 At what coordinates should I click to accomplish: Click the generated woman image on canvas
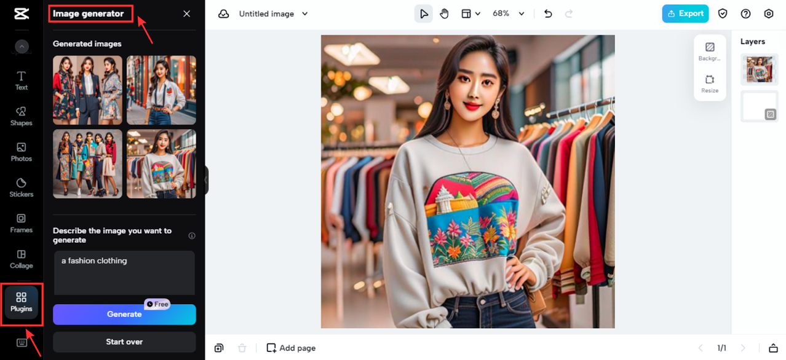tap(467, 181)
